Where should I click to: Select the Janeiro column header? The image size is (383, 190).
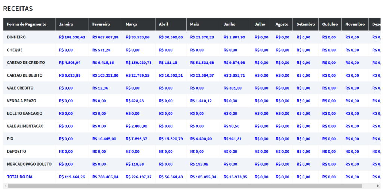click(x=66, y=24)
